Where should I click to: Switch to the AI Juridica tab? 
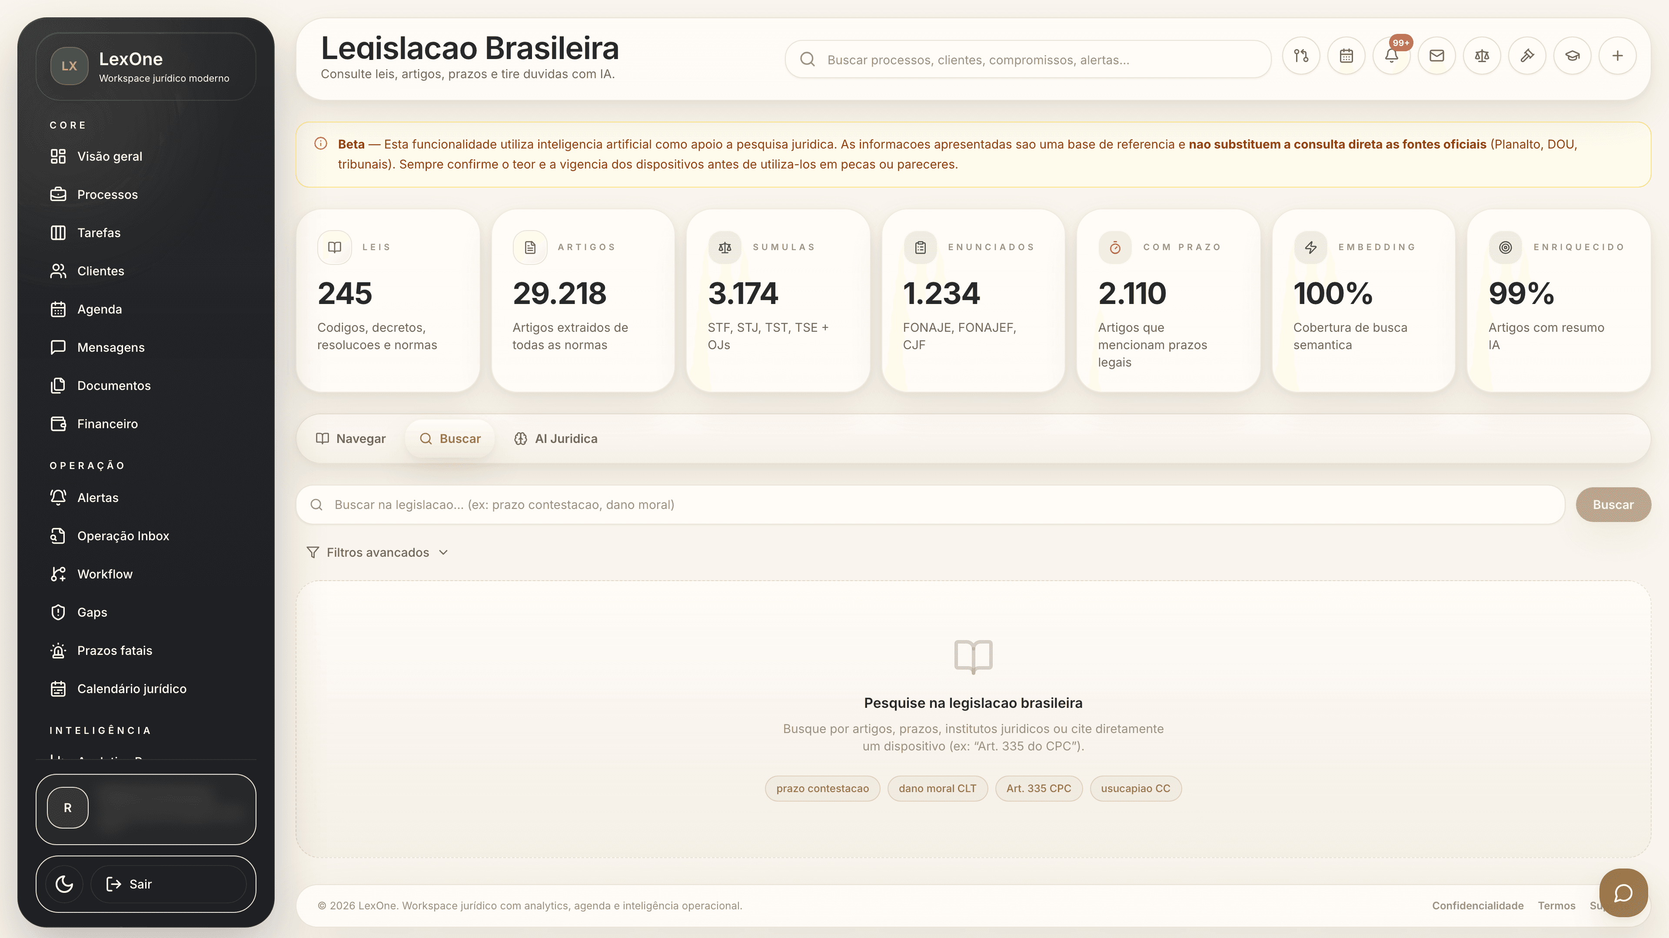point(556,439)
